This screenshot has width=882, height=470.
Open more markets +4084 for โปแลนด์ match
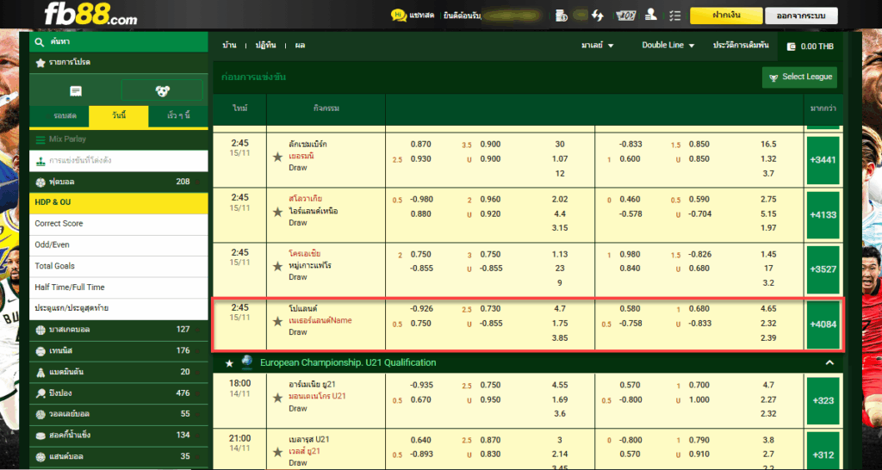coord(823,325)
